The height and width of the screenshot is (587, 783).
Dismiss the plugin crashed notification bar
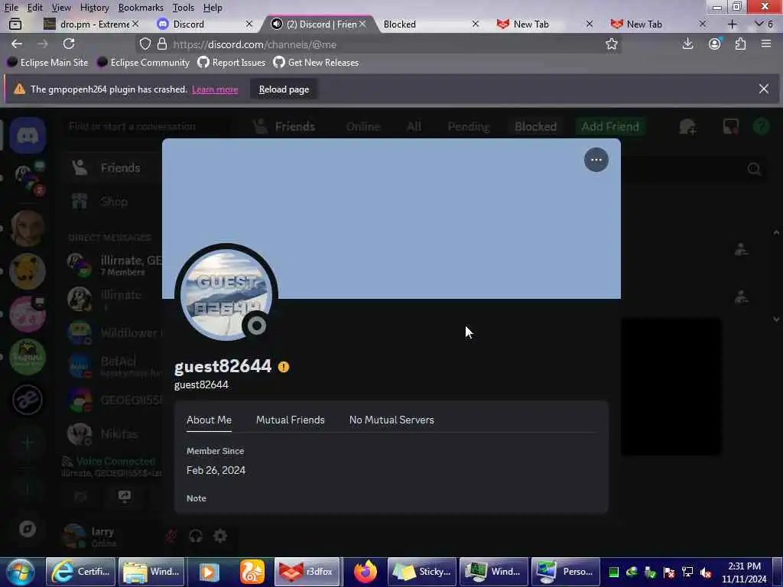coord(764,89)
